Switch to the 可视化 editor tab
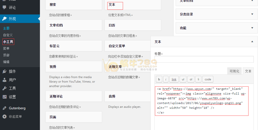 click(234, 71)
